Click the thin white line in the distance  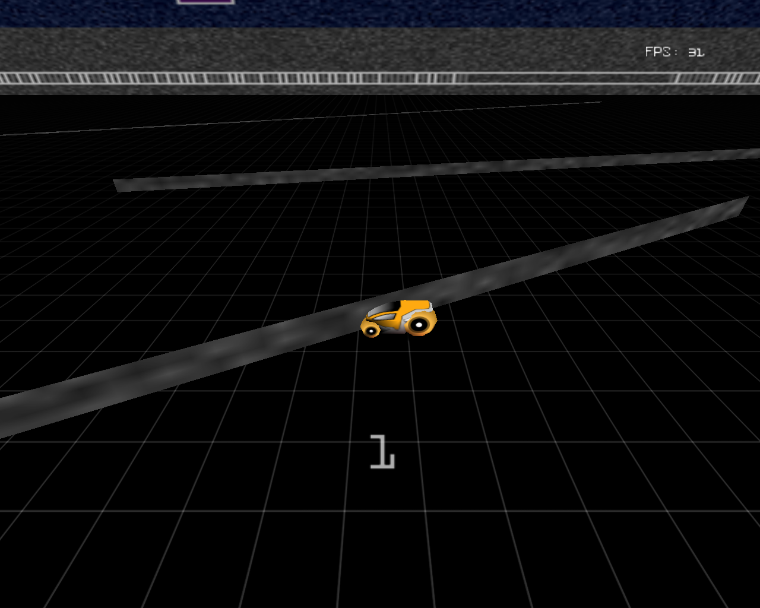pyautogui.click(x=297, y=119)
